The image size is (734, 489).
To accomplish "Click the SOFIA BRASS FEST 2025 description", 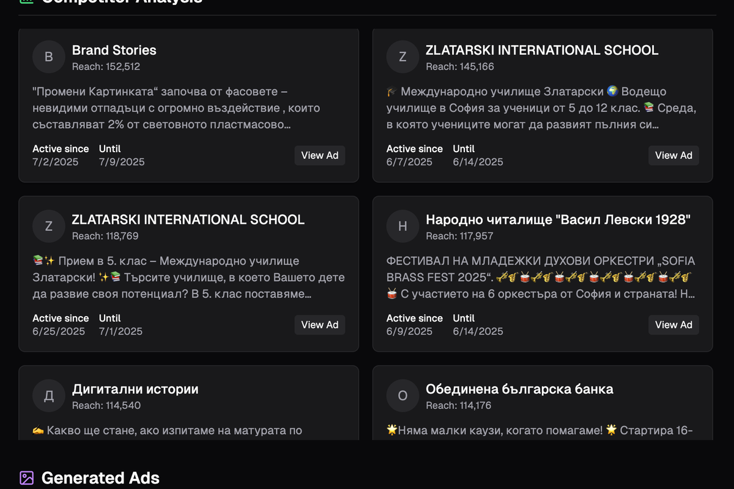I will point(541,278).
